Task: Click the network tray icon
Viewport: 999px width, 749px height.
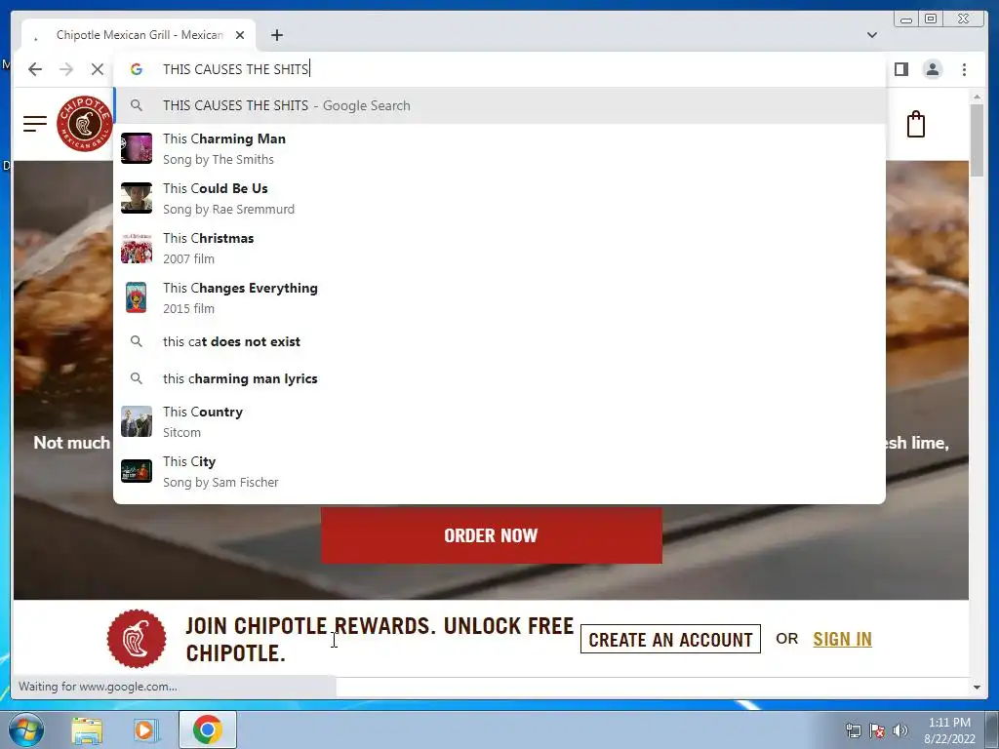Action: (x=853, y=729)
